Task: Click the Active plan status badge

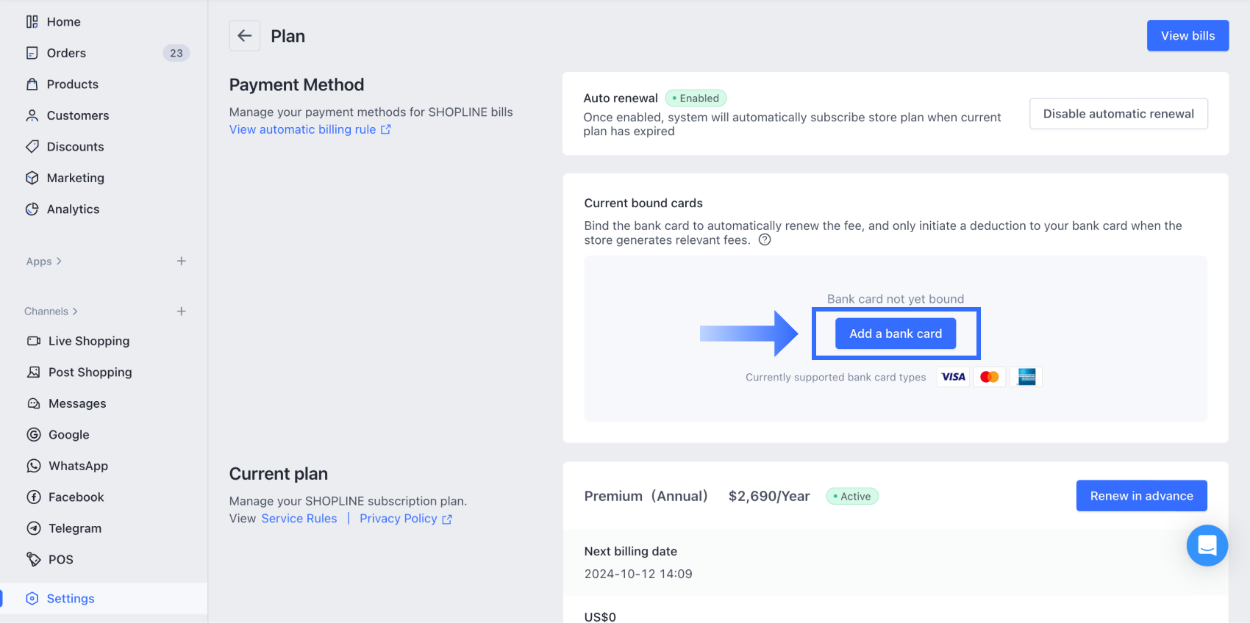Action: (x=852, y=497)
